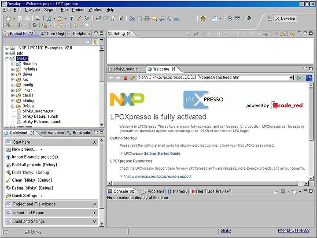Click Debug 'blinky' [Debug] in Quickstart
Viewport: 317px width, 238px height.
pos(32,188)
